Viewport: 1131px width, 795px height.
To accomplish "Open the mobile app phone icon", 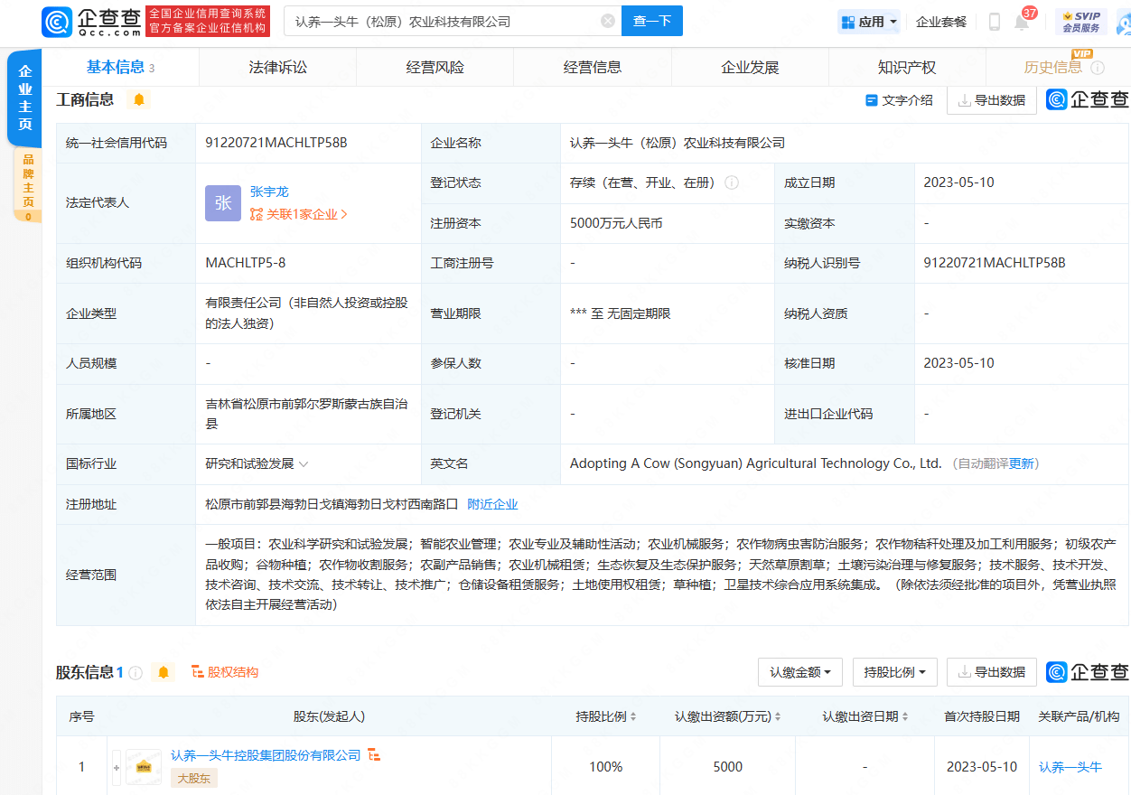I will pyautogui.click(x=994, y=22).
